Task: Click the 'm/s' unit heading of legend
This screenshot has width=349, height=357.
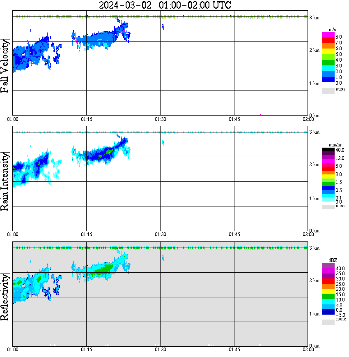Action: coord(332,30)
